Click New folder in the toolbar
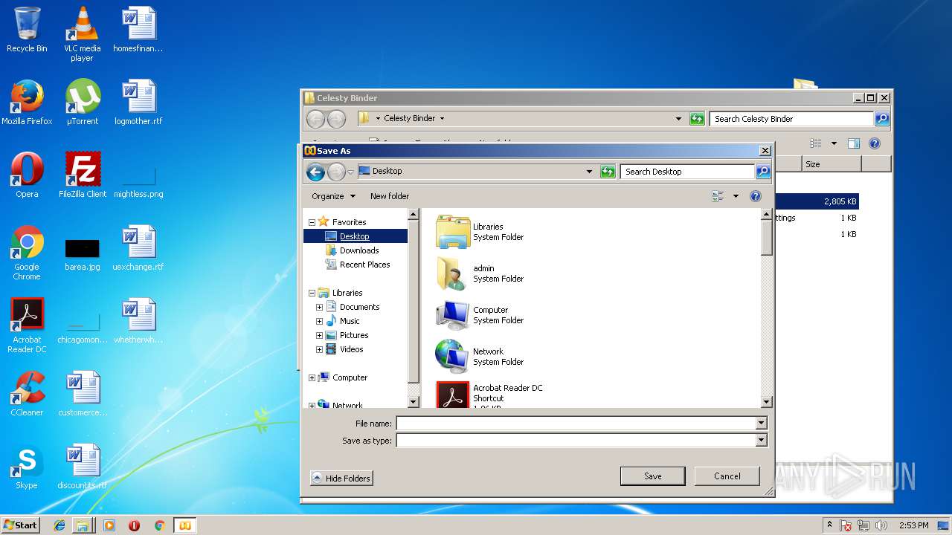 point(390,196)
